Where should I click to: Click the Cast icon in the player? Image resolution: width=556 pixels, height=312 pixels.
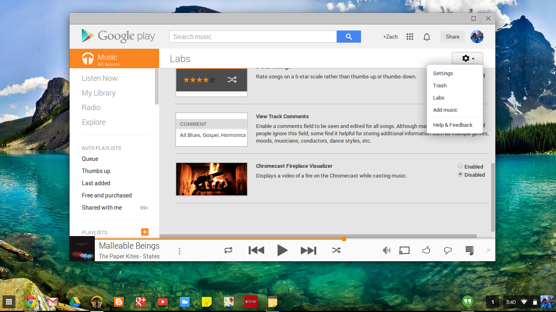pos(404,250)
